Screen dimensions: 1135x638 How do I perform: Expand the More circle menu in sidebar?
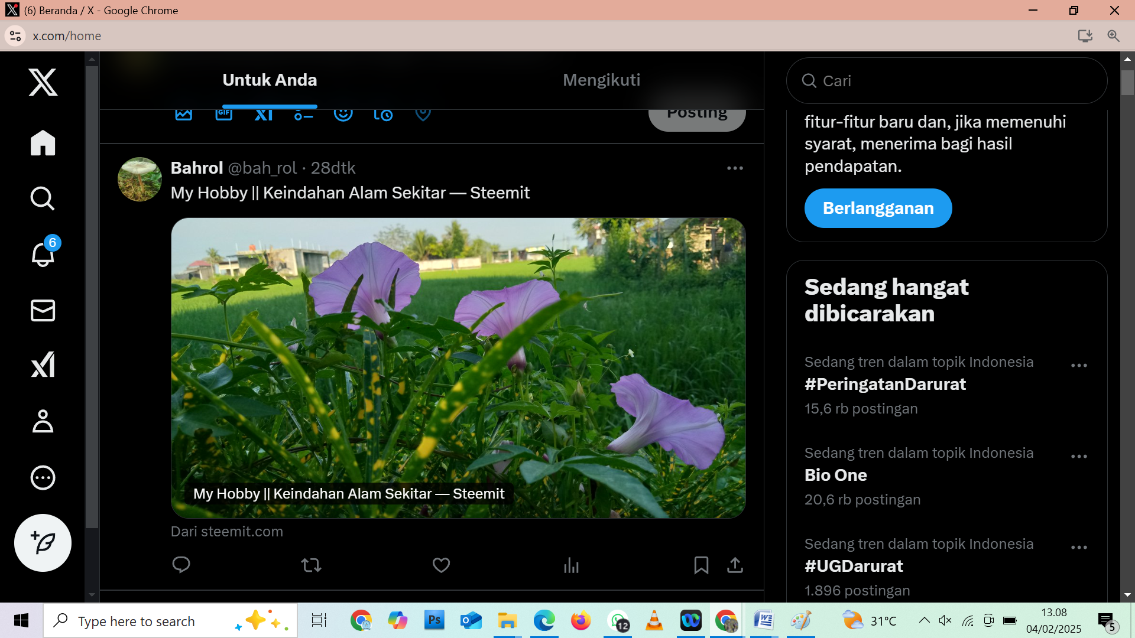43,477
